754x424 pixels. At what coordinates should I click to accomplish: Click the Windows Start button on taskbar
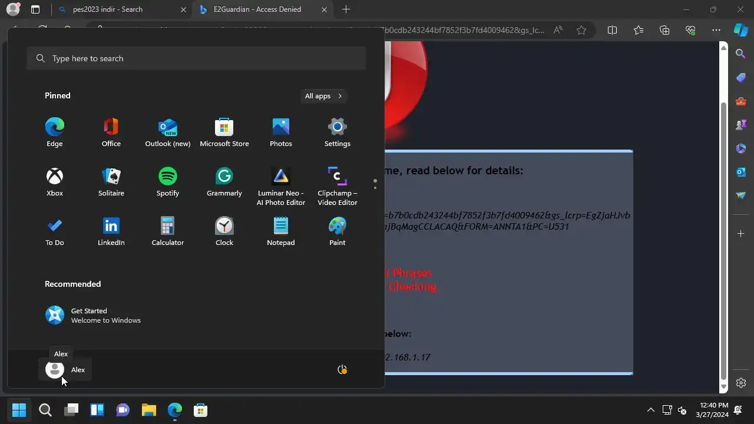tap(19, 410)
